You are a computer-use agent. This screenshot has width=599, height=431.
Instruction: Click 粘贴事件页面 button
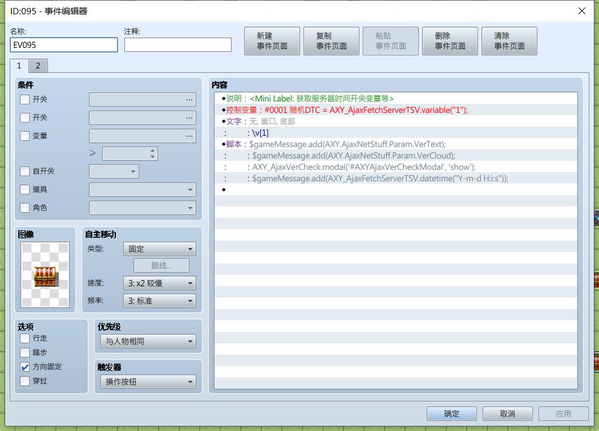pyautogui.click(x=390, y=41)
